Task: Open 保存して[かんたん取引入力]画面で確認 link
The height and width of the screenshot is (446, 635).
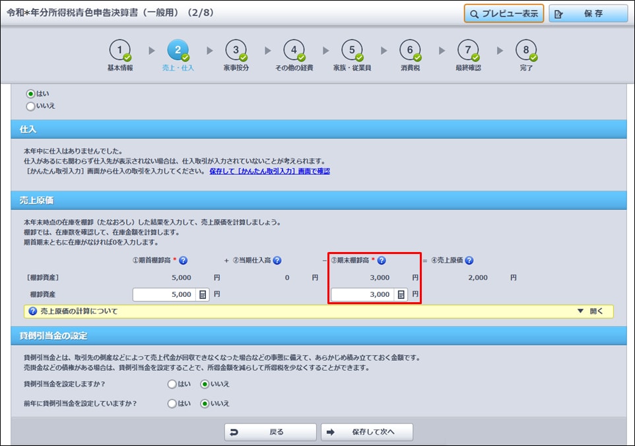Action: (269, 171)
